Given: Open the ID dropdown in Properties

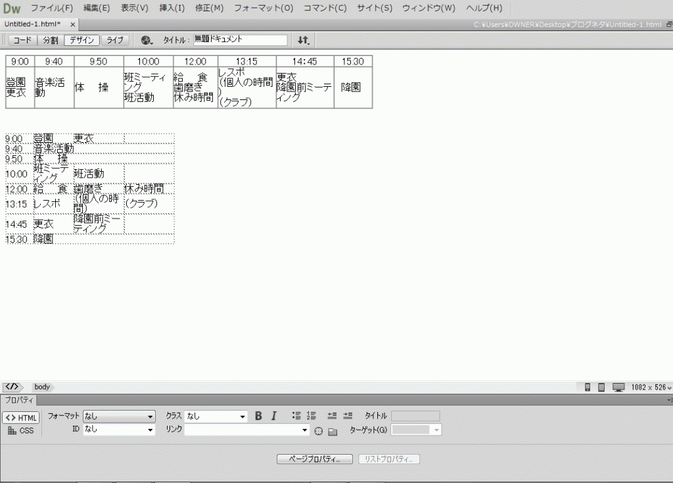Looking at the screenshot, I should point(119,430).
